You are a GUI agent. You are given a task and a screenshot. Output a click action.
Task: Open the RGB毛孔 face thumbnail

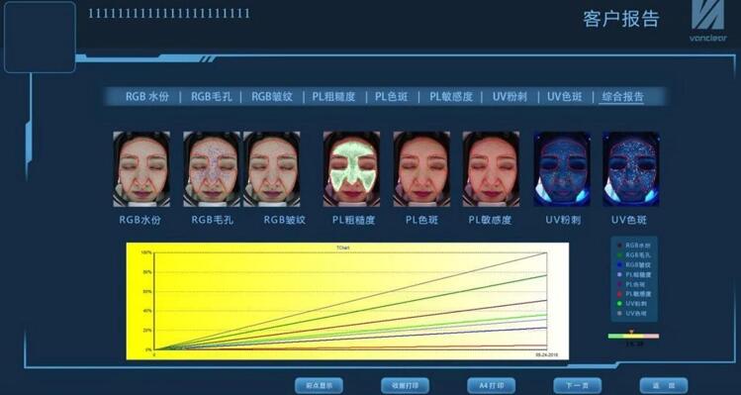tap(212, 169)
